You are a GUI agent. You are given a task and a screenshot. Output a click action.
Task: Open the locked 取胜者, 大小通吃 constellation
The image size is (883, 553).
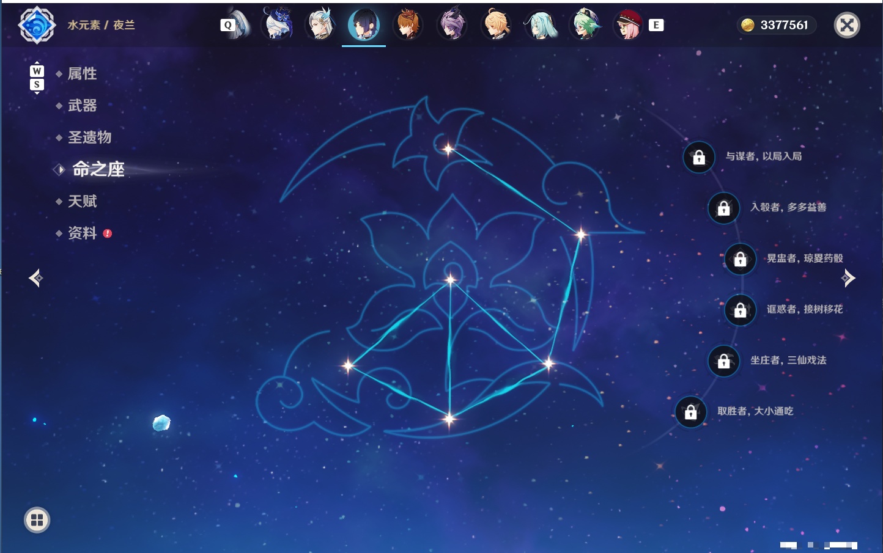(691, 412)
